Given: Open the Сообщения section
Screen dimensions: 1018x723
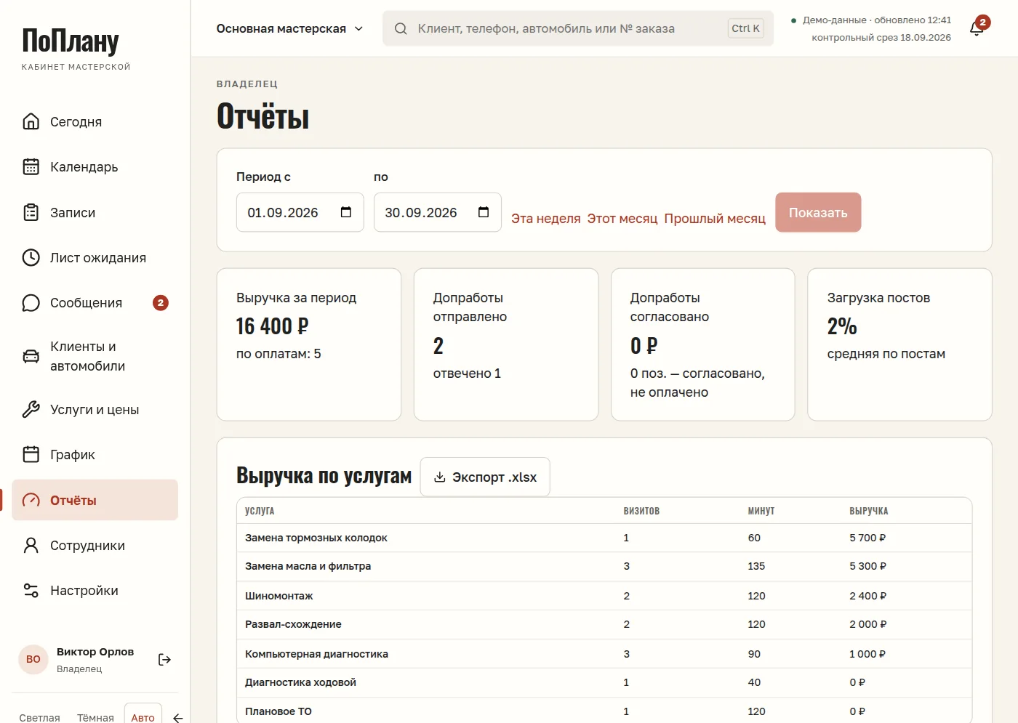Looking at the screenshot, I should (95, 303).
